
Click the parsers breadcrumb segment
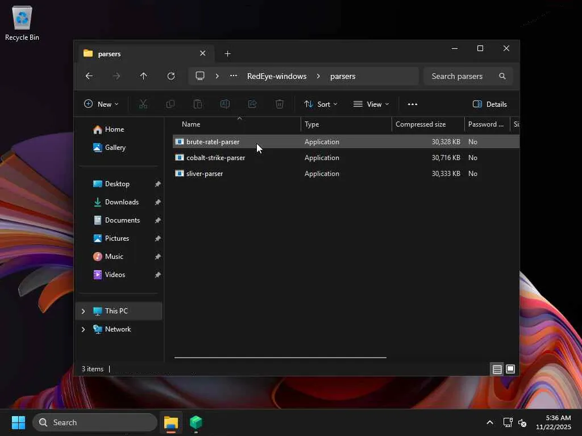tap(343, 76)
